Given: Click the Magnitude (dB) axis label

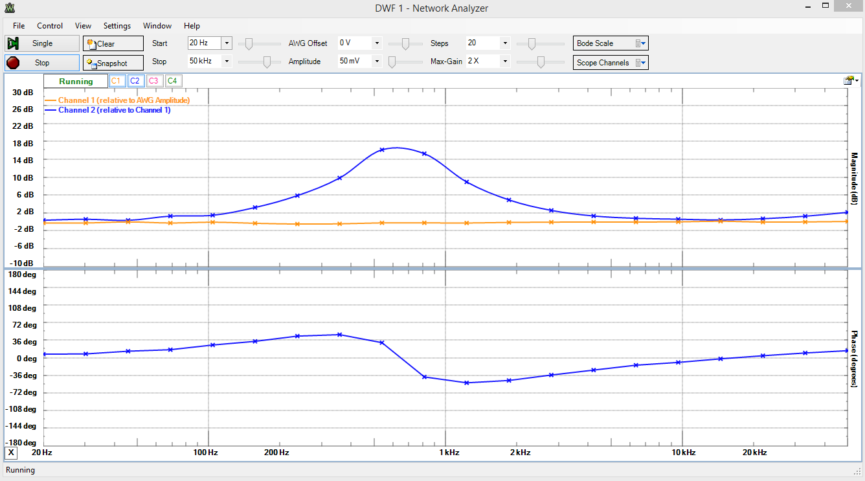Looking at the screenshot, I should click(x=854, y=179).
